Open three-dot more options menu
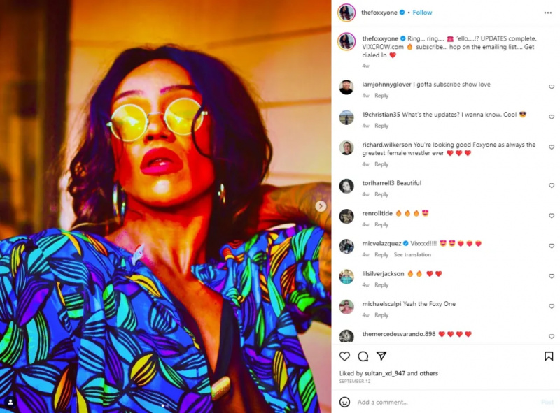The height and width of the screenshot is (413, 560). coord(548,13)
